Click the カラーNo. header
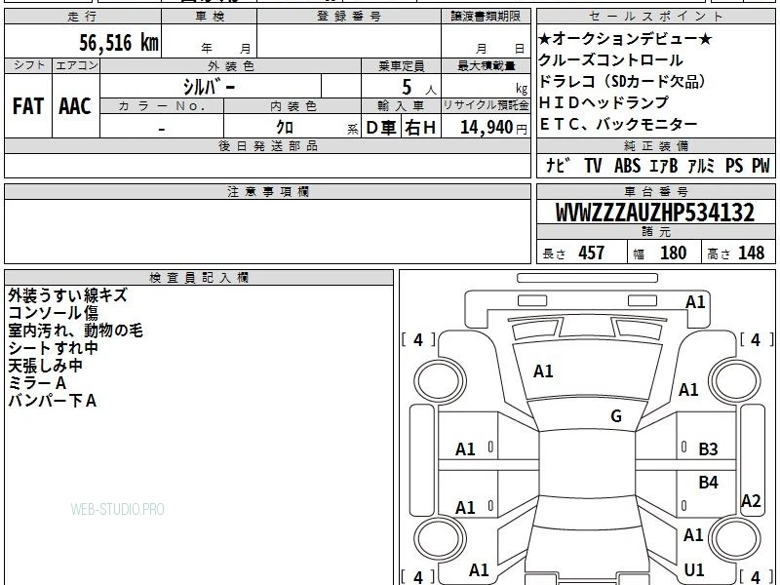780x585 pixels. click(x=162, y=106)
